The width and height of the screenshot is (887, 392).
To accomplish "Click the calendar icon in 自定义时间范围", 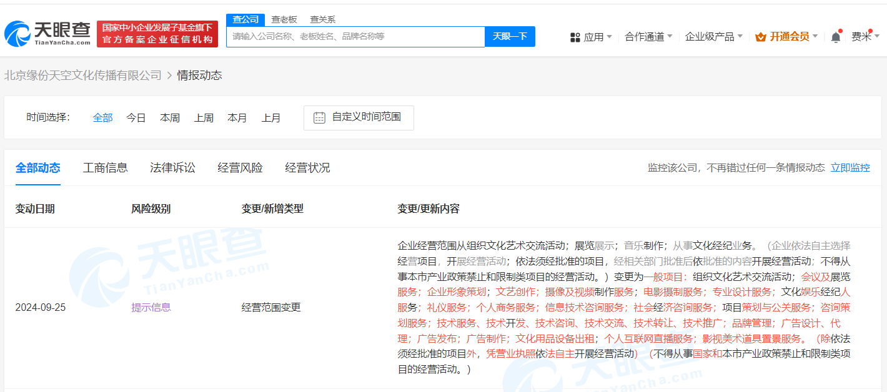I will [319, 117].
